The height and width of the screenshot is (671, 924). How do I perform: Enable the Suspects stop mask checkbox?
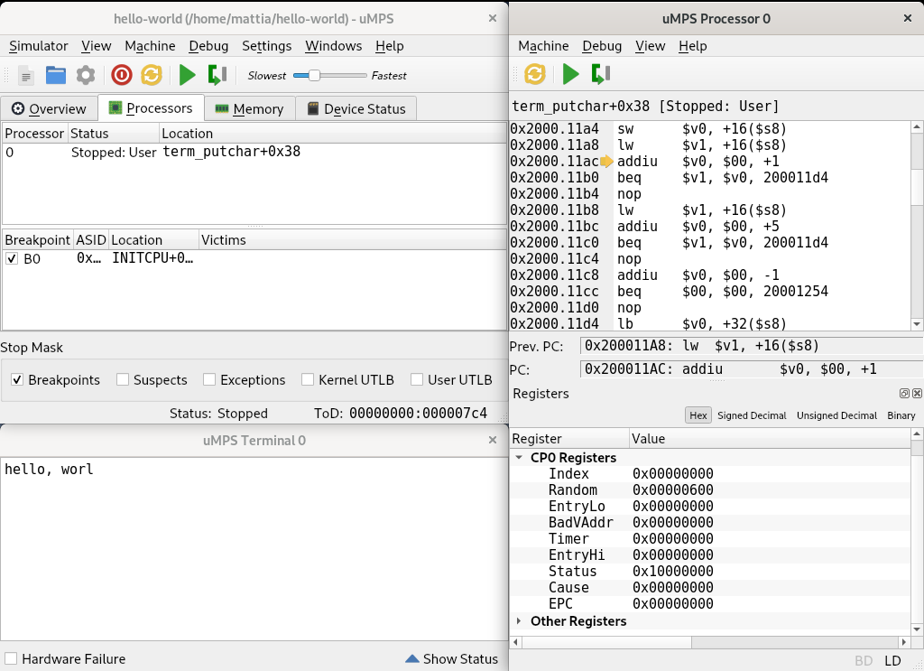(x=123, y=380)
